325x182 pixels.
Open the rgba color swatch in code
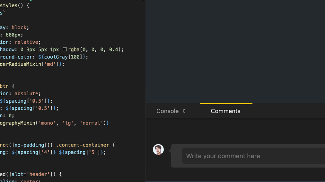coord(65,50)
